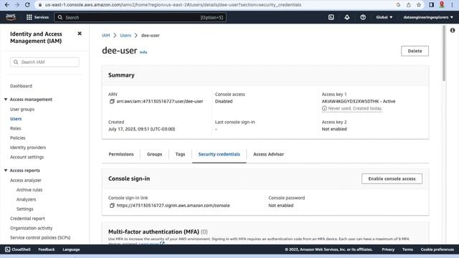Focus the Search IAM field
This screenshot has height=258, width=459.
point(44,62)
